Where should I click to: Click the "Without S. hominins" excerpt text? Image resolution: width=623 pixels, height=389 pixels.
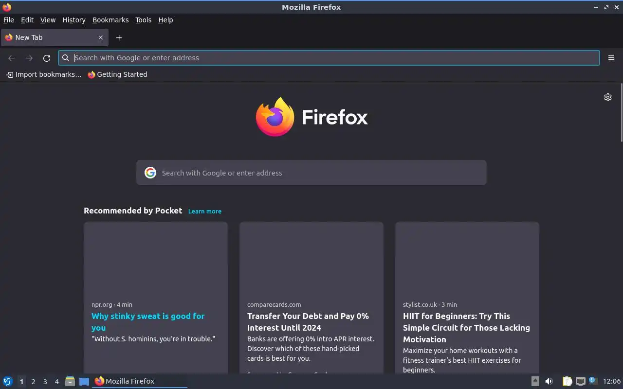pyautogui.click(x=153, y=339)
